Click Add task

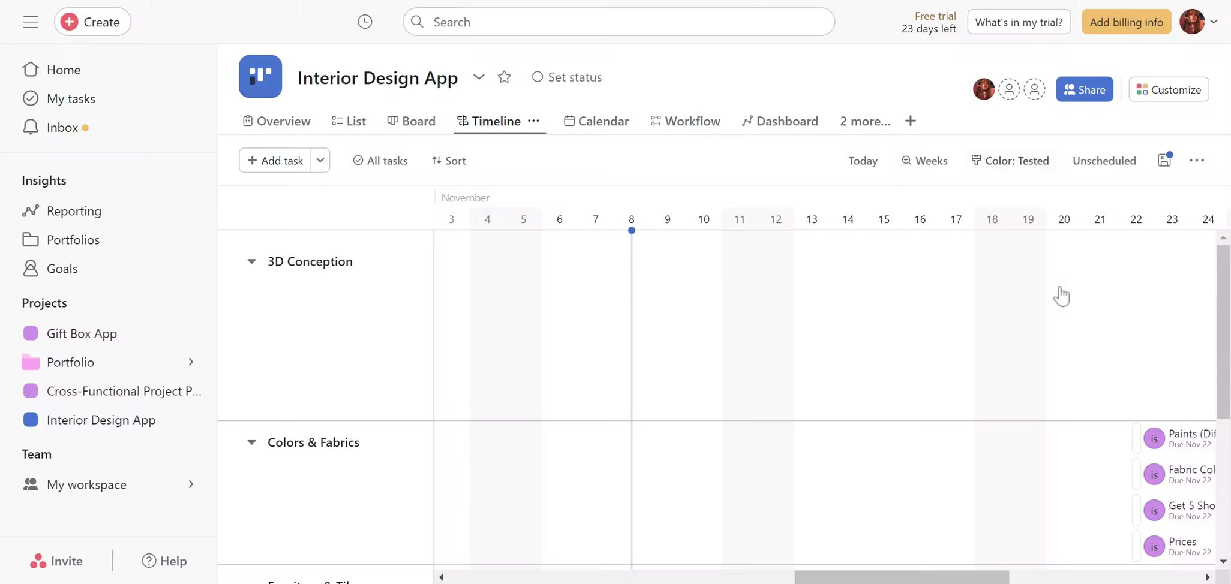pos(275,161)
